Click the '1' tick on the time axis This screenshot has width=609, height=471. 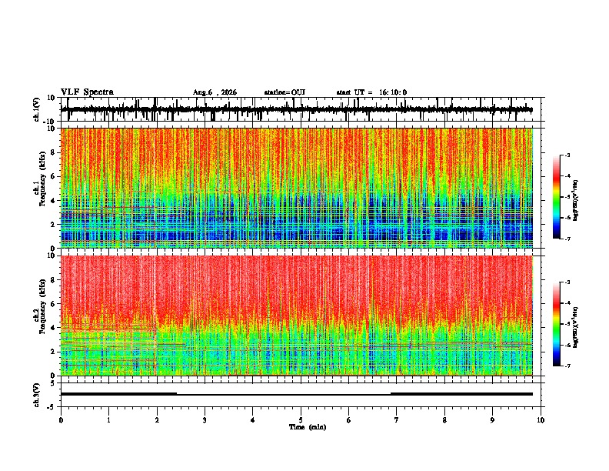[108, 420]
